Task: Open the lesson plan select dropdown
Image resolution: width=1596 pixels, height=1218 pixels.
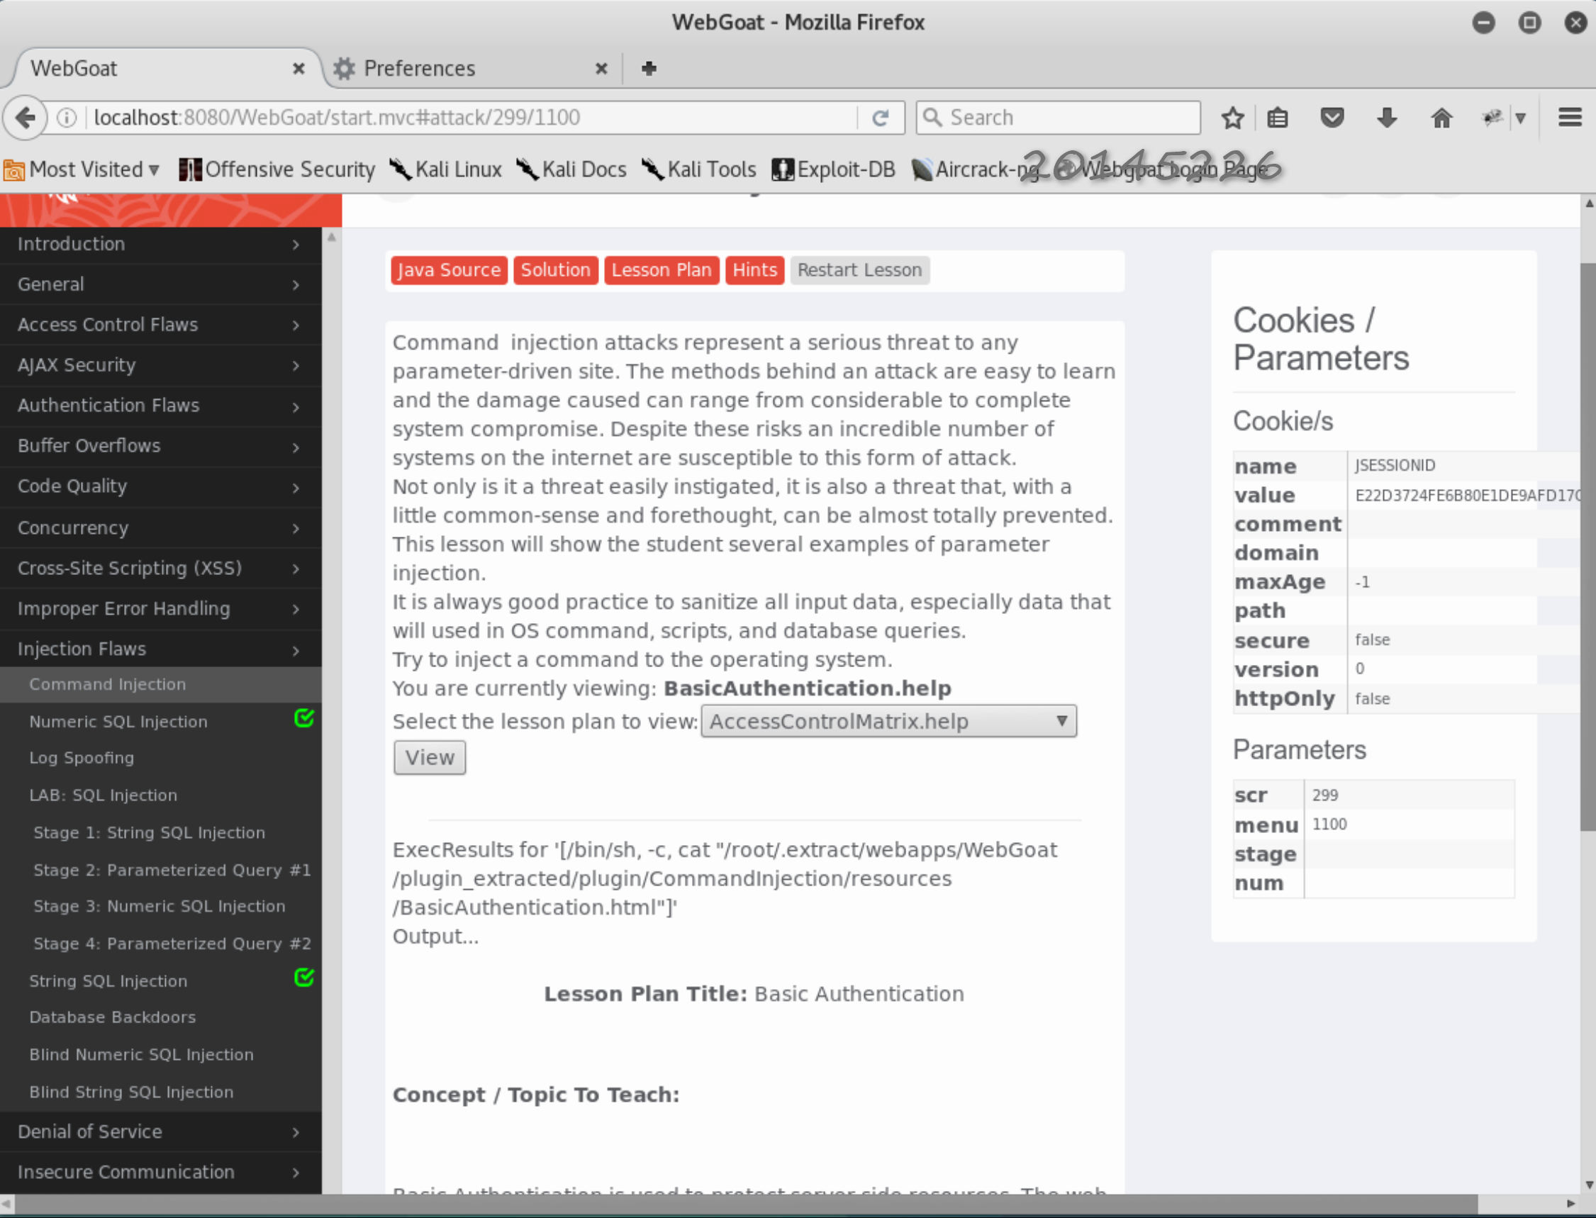Action: coord(888,722)
